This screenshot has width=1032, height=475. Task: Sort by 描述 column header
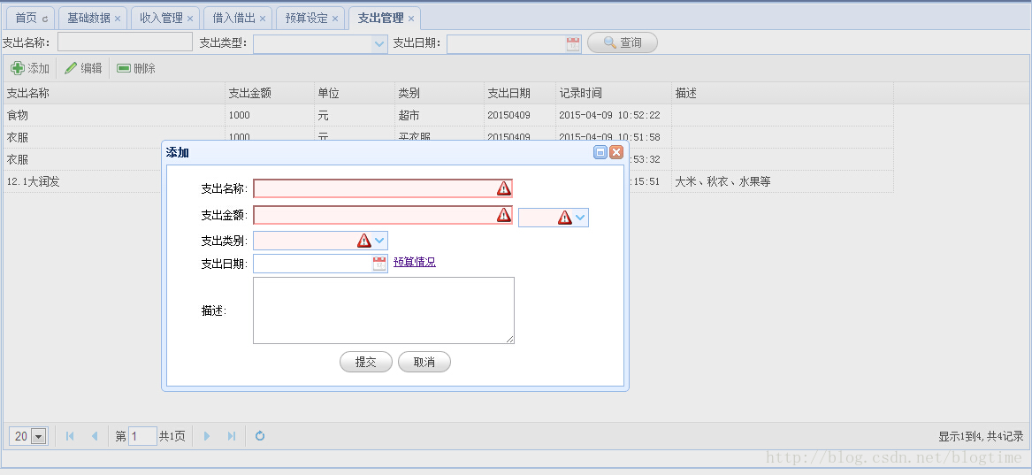pyautogui.click(x=783, y=94)
